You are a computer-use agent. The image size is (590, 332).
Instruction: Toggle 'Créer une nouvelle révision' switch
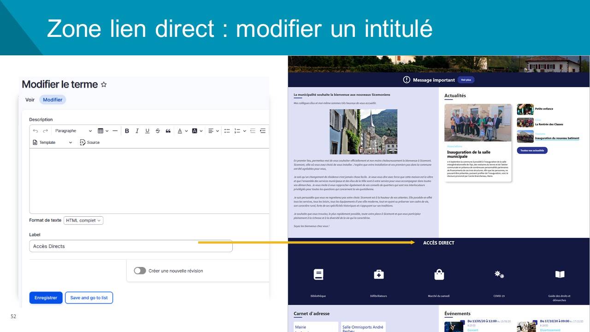[140, 271]
